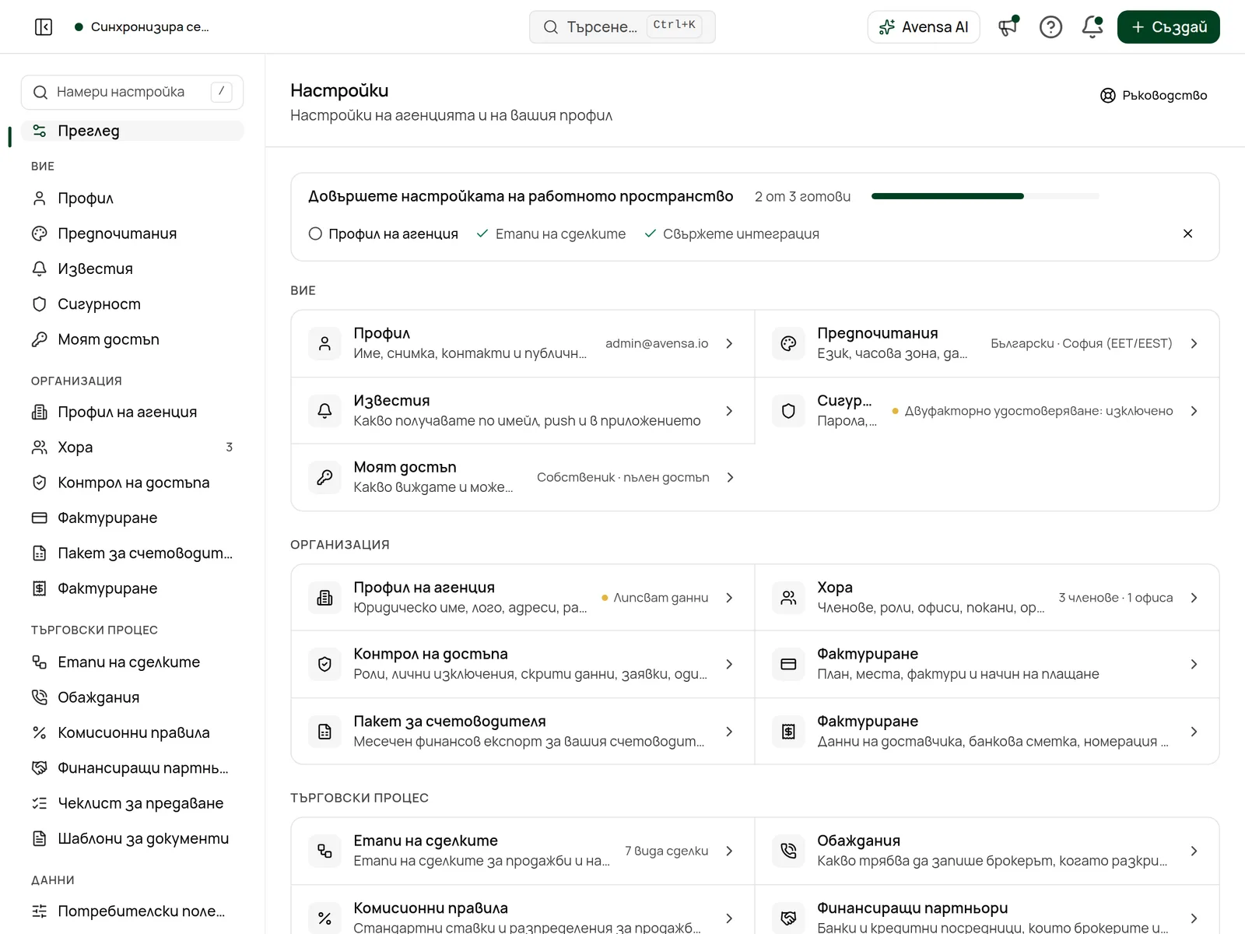
Task: Click the Синхронизира се status indicator
Action: click(x=142, y=27)
